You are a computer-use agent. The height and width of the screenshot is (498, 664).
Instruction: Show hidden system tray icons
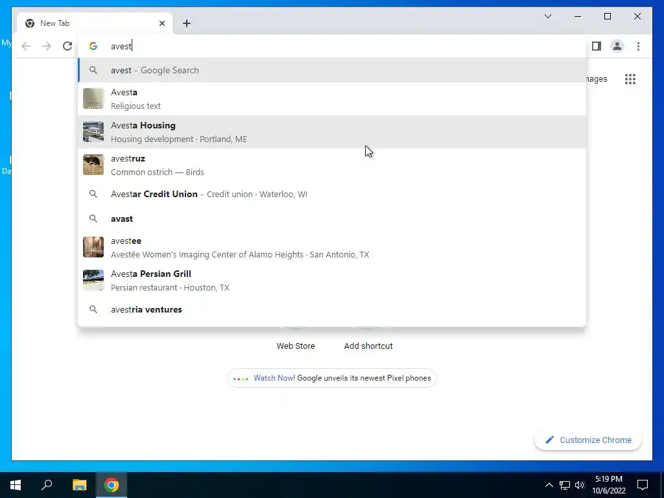click(549, 485)
